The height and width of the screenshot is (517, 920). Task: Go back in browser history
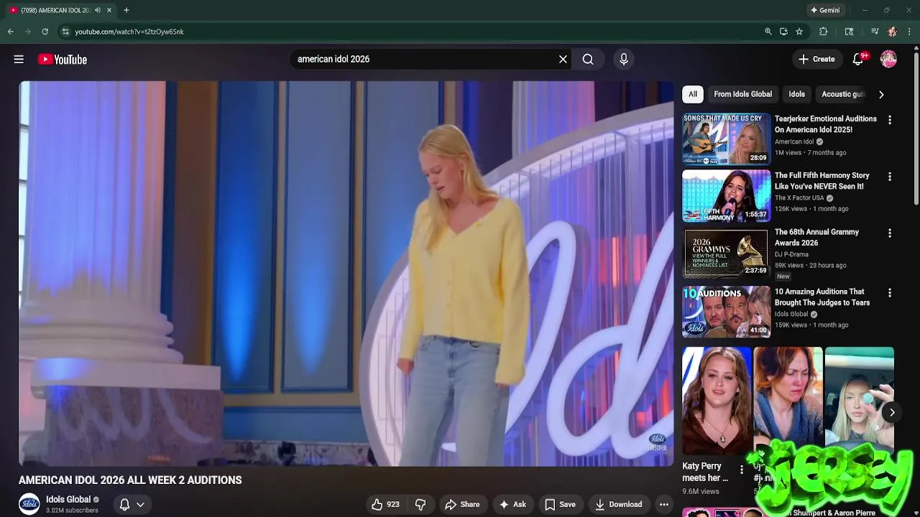10,32
